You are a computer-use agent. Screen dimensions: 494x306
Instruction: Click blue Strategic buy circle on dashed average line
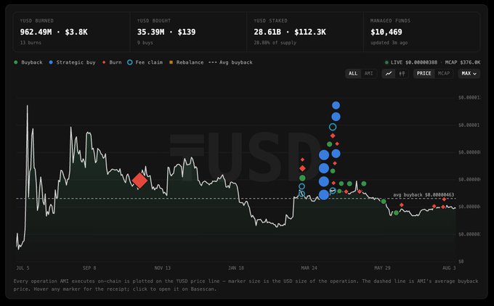(324, 195)
